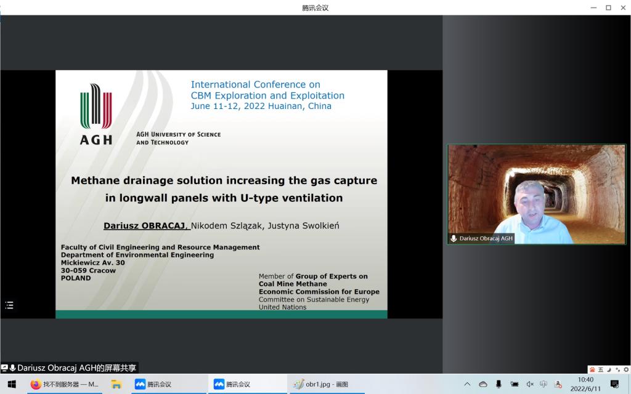The image size is (631, 394).
Task: Open the network status tray icon
Action: tap(543, 384)
